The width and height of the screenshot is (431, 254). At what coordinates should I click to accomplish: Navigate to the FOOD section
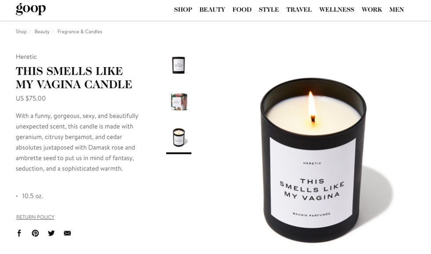pyautogui.click(x=242, y=10)
